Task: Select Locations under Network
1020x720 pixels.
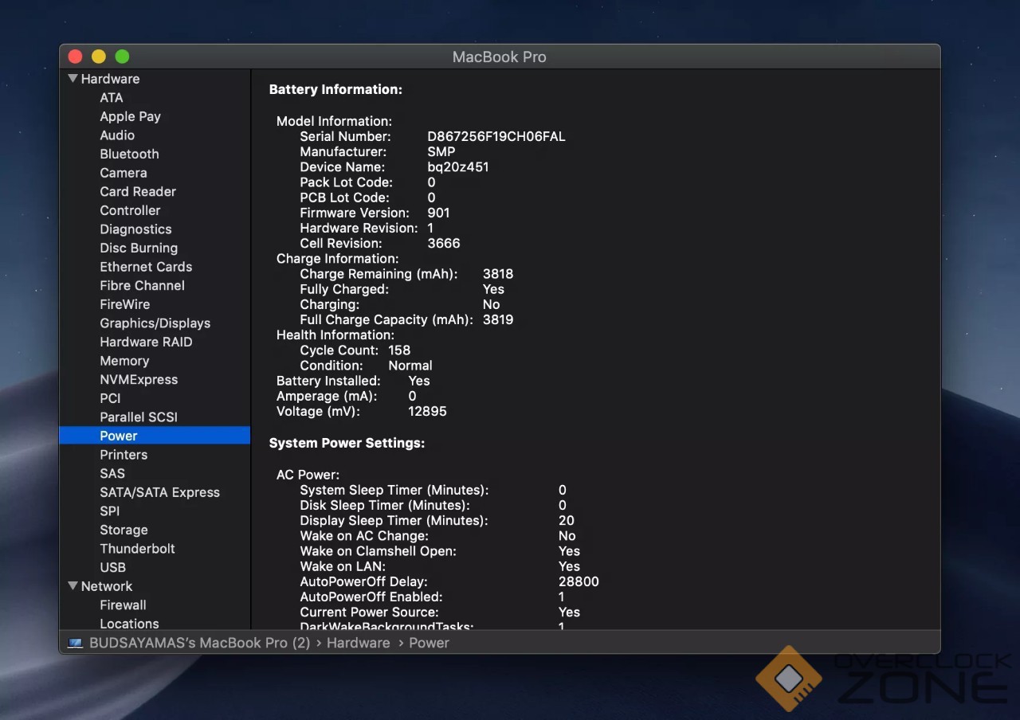Action: (129, 624)
